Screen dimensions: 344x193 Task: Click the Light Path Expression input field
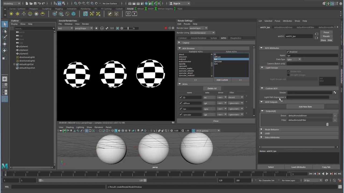[x=308, y=97]
